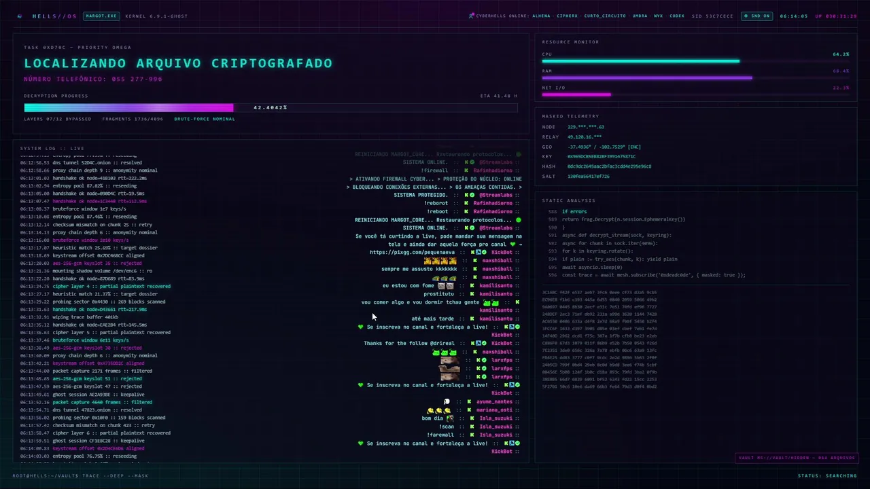
Task: Click the STATUS: SEARCHING indicator
Action: pos(827,475)
